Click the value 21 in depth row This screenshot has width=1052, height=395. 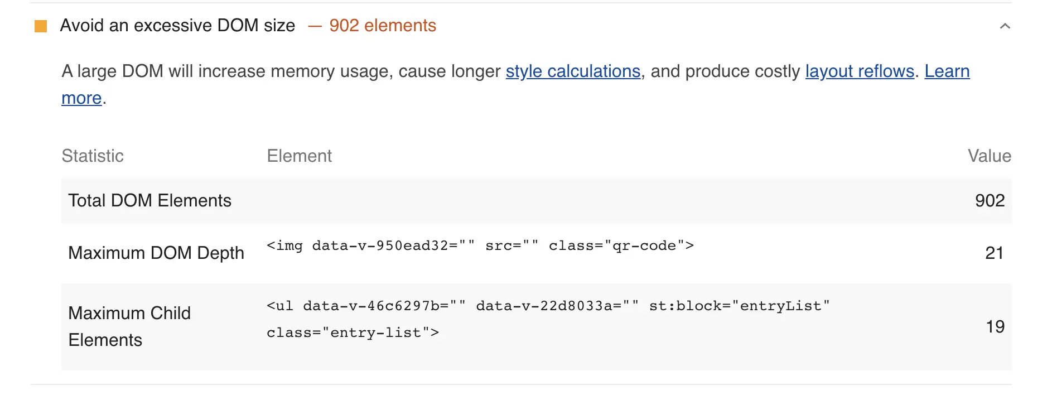pos(995,253)
